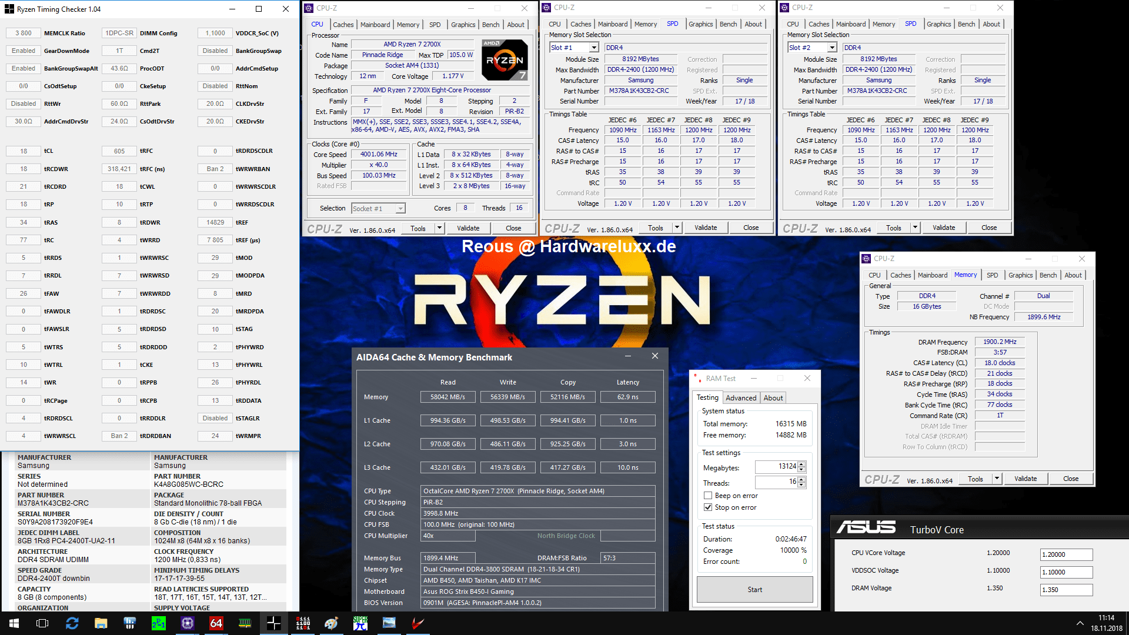Click Close button in CPU-Z Slot #1 window
The width and height of the screenshot is (1129, 635).
point(751,228)
